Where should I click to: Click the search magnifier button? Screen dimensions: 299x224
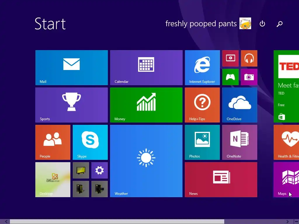click(x=279, y=24)
